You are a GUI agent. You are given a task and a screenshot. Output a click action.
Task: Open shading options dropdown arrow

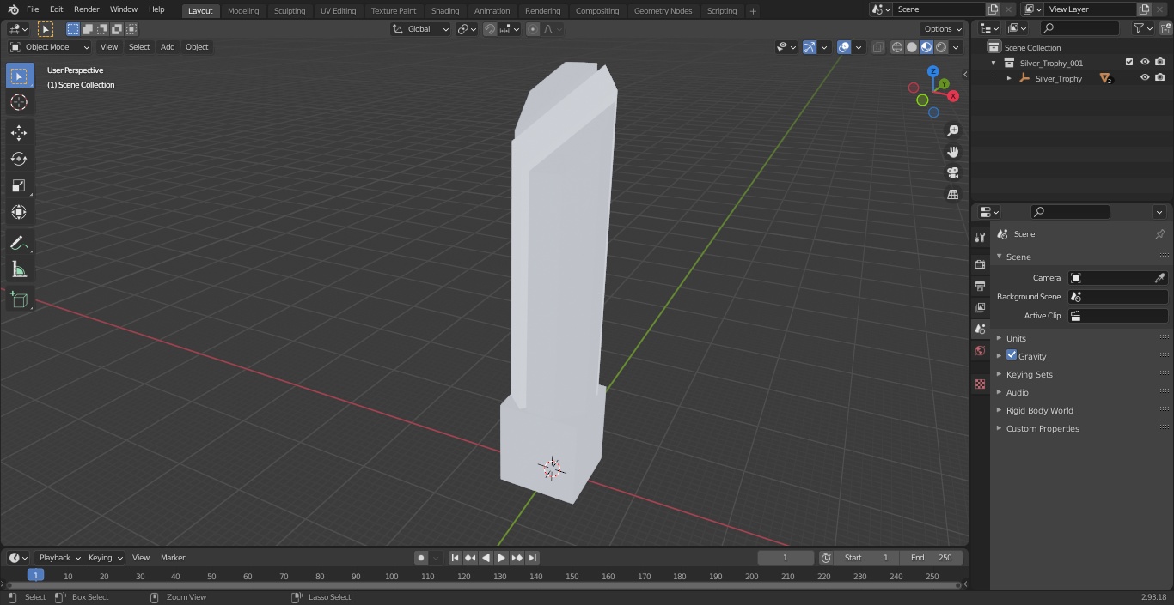(x=957, y=47)
